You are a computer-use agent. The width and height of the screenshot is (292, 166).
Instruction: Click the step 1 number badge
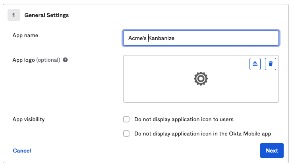(14, 15)
